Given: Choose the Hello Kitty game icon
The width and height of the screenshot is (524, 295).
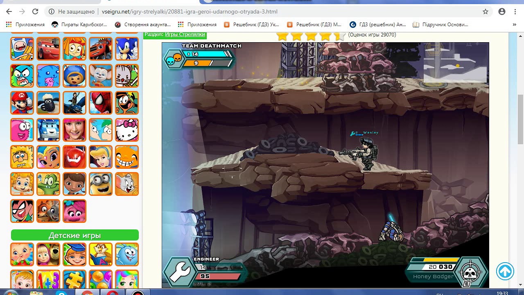Looking at the screenshot, I should coord(127,129).
